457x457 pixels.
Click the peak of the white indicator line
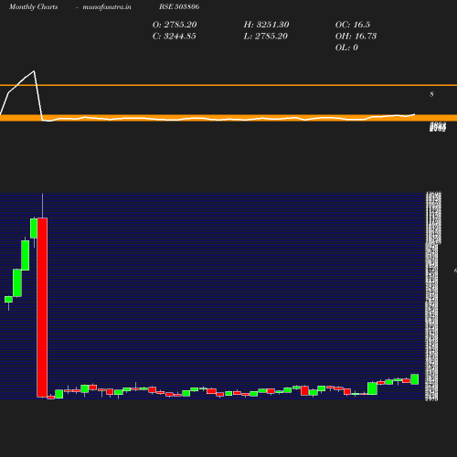click(x=34, y=71)
